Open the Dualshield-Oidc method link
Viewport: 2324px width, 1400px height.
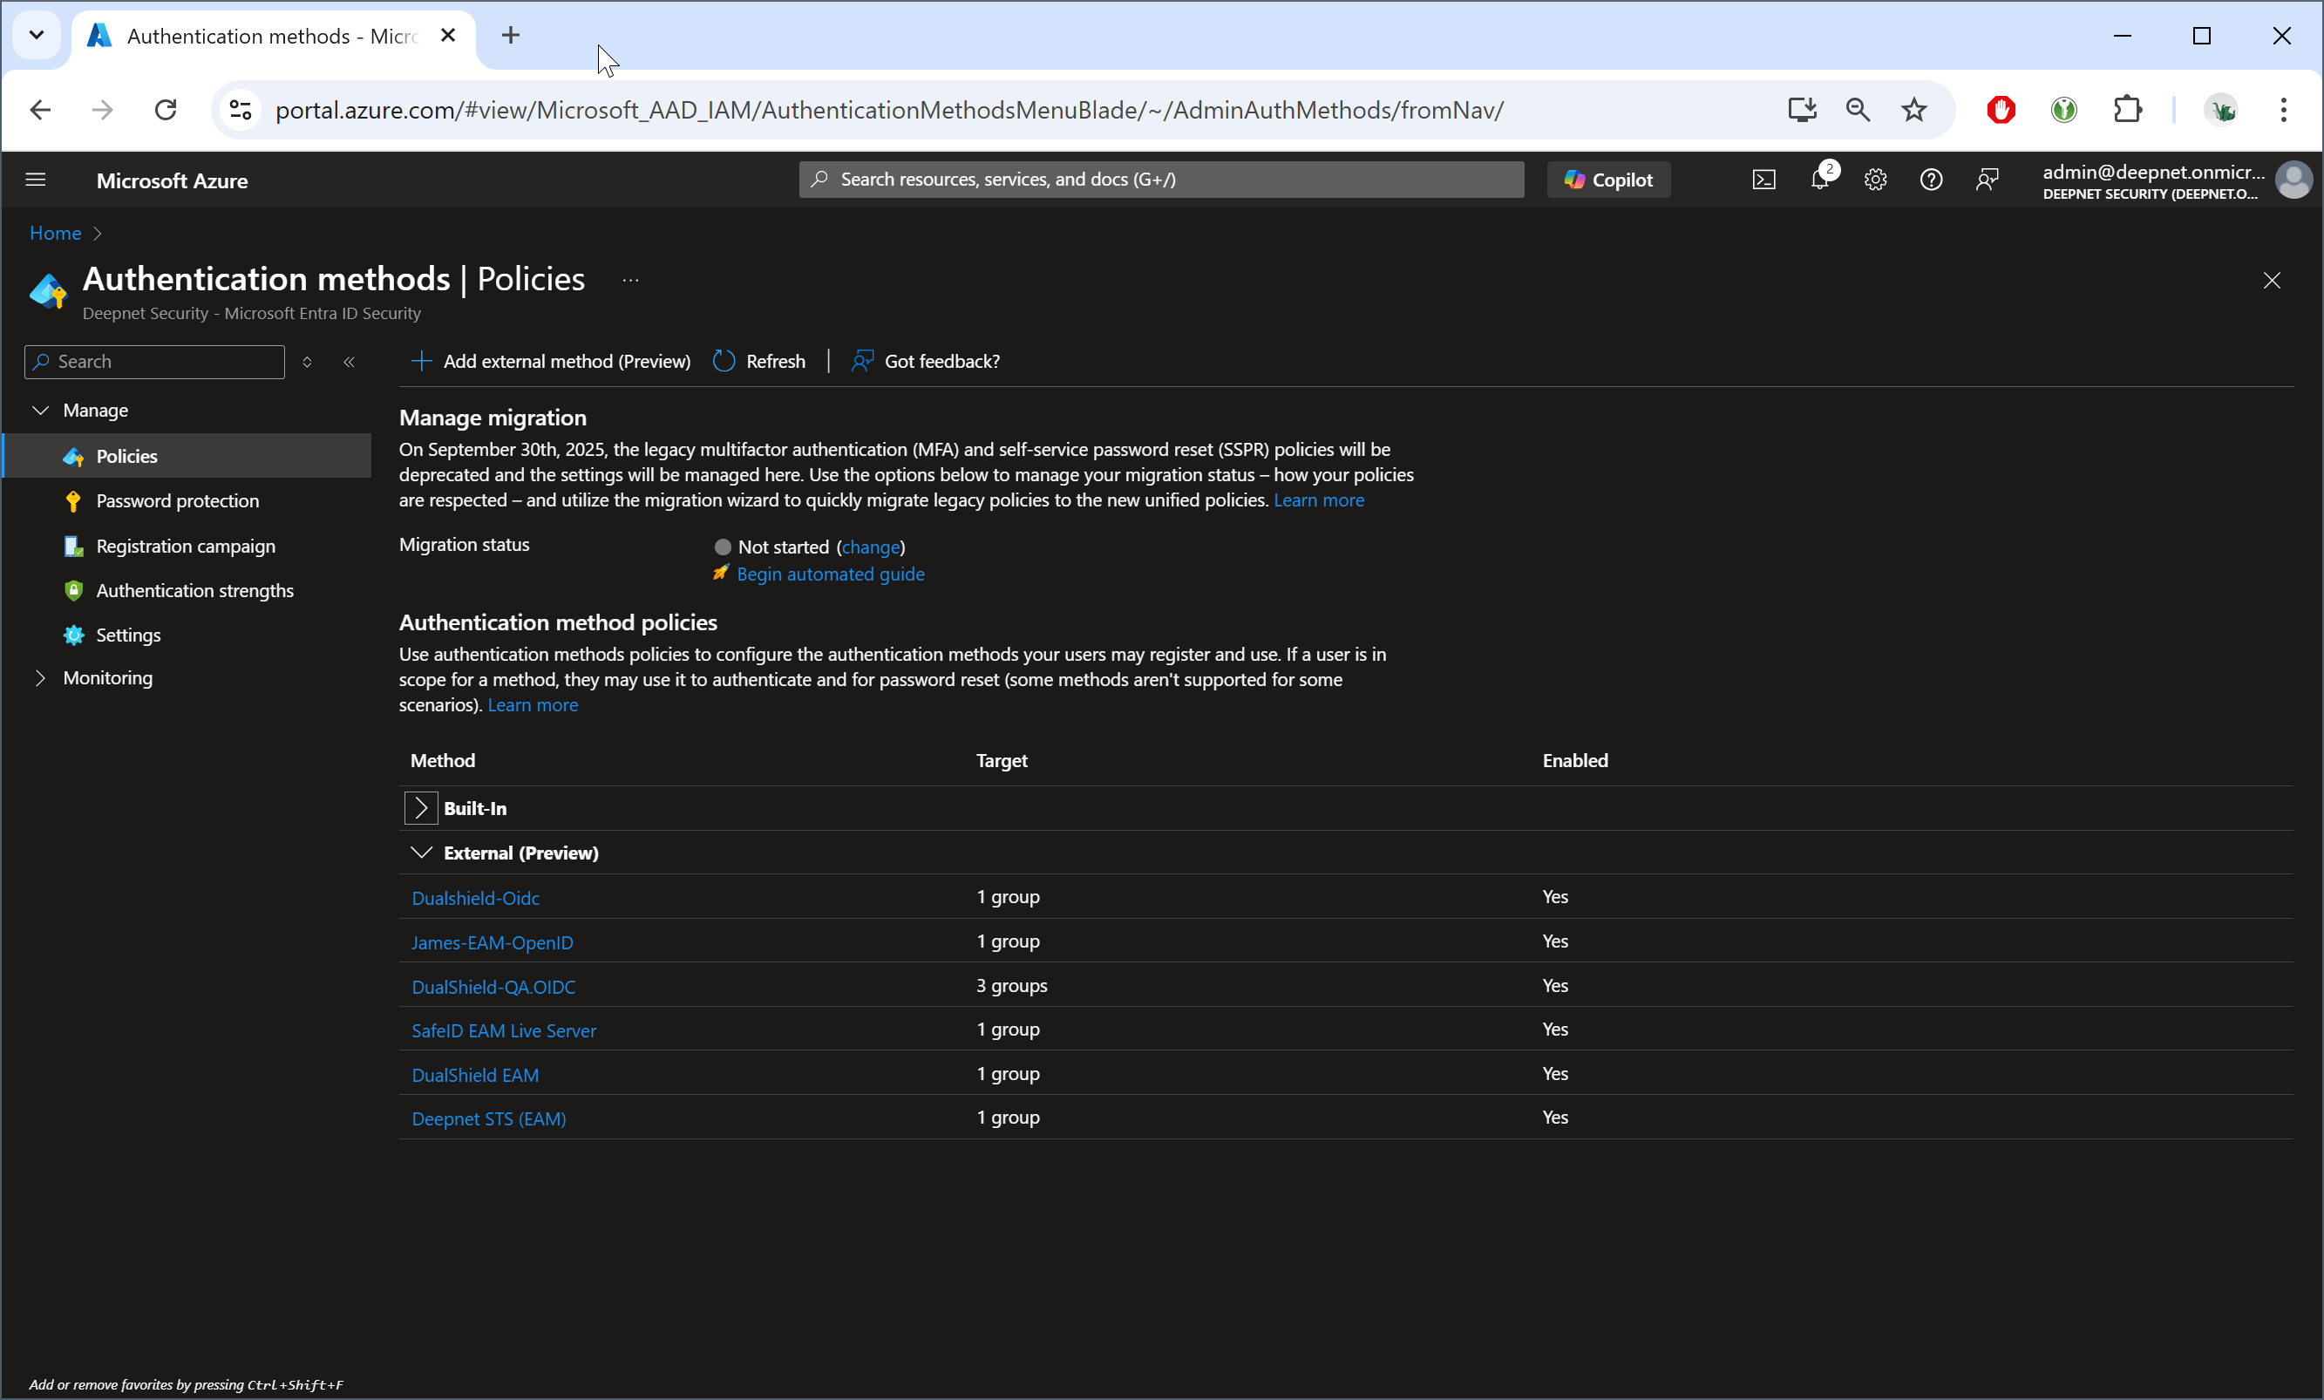475,898
